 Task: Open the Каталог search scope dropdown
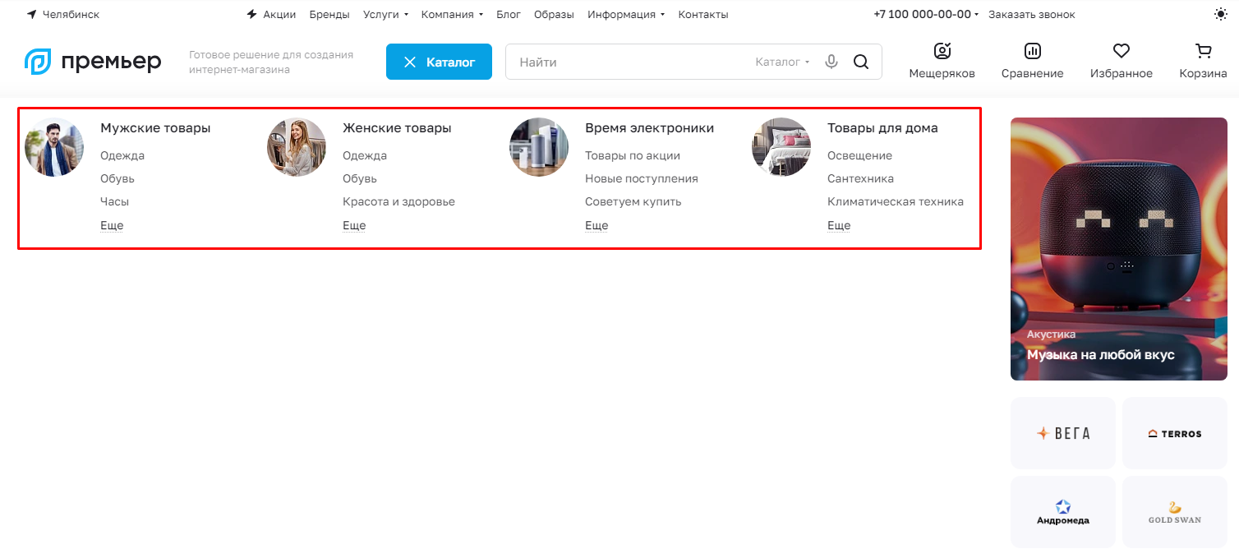782,62
